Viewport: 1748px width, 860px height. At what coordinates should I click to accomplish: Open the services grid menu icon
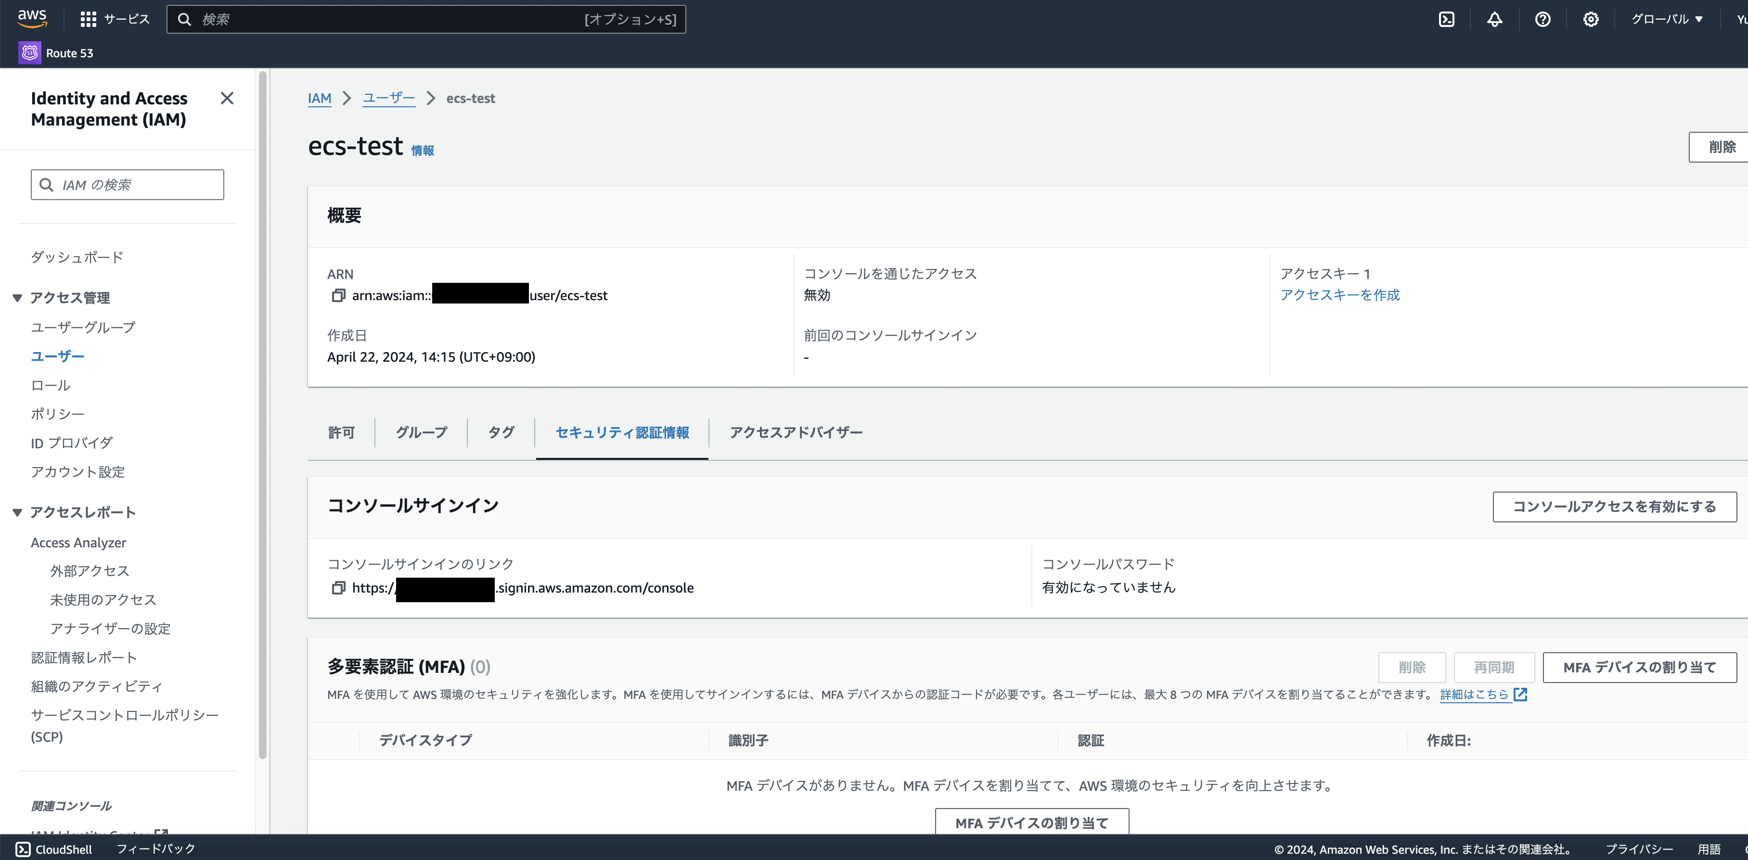88,19
